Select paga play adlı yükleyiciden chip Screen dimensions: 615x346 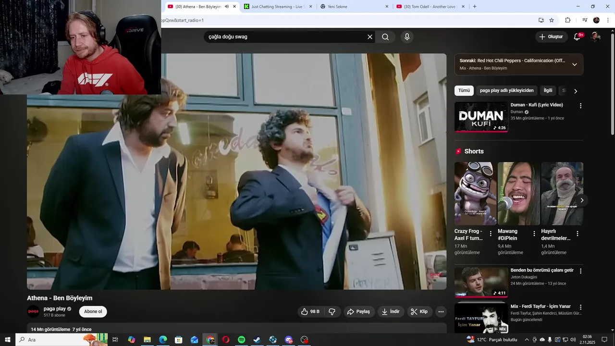(506, 90)
